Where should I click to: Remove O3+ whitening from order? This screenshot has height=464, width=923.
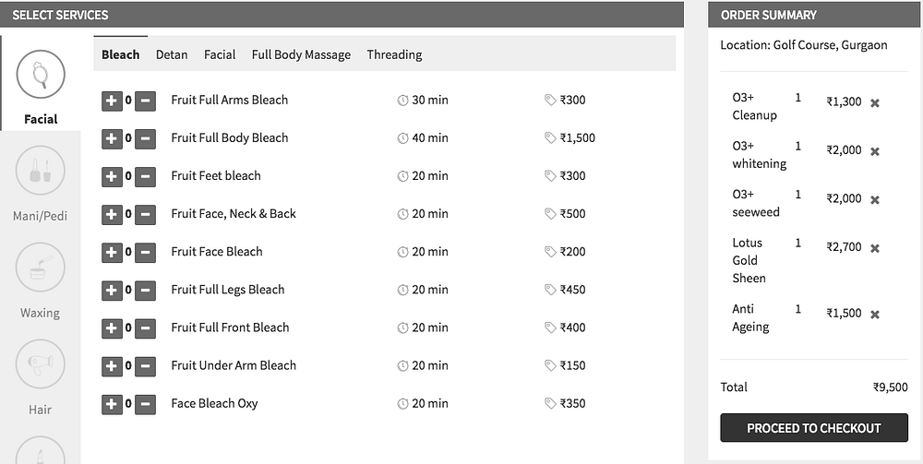coord(875,151)
